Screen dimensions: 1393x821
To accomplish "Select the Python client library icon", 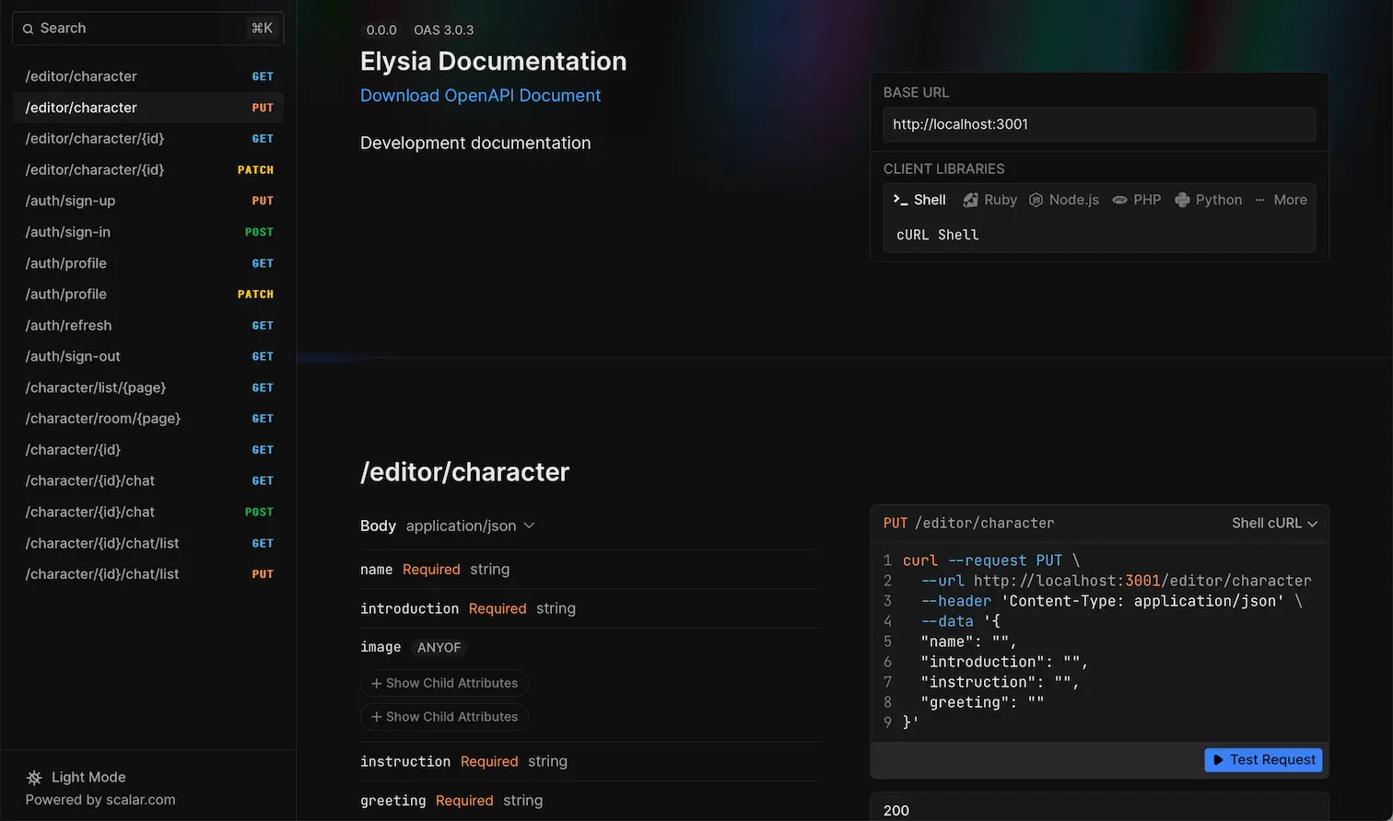I will 1182,199.
